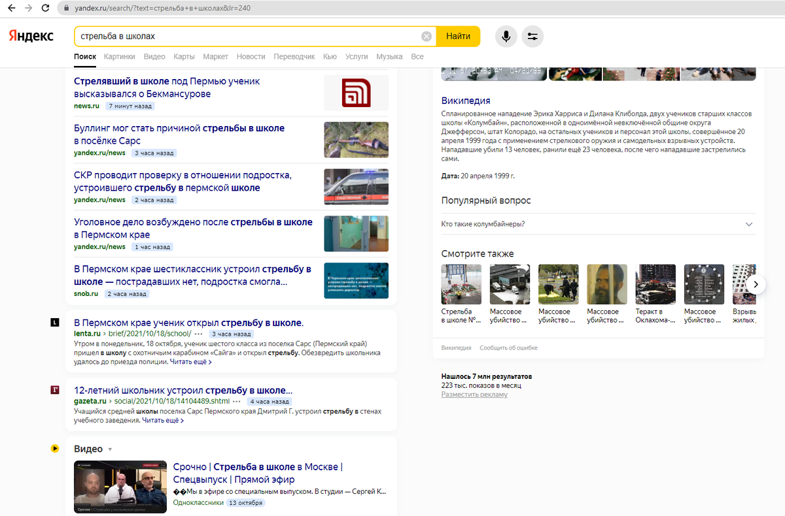Click Разместить рекламу link
Image resolution: width=785 pixels, height=516 pixels.
click(474, 395)
